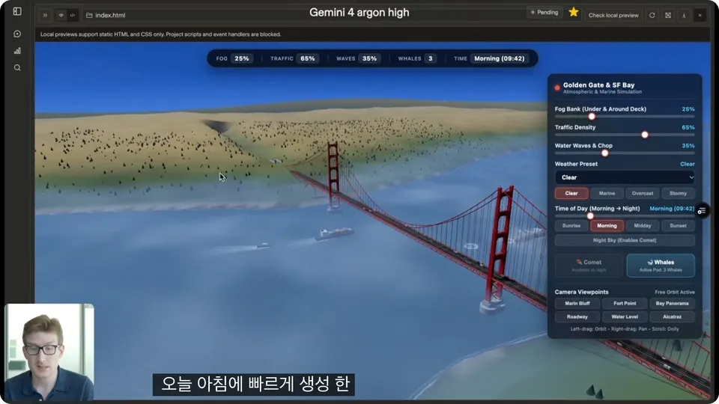Image resolution: width=719 pixels, height=404 pixels.
Task: Click Fog Bank slider handle
Action: pyautogui.click(x=592, y=117)
